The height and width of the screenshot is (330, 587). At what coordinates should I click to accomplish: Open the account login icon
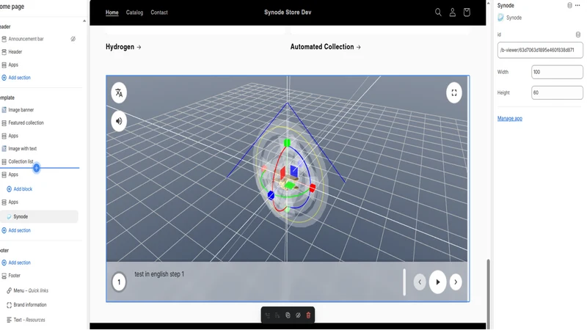(x=452, y=12)
